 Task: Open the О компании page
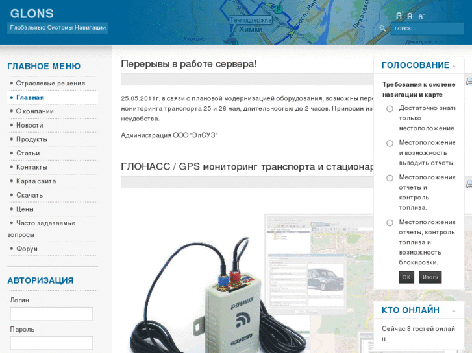[35, 111]
